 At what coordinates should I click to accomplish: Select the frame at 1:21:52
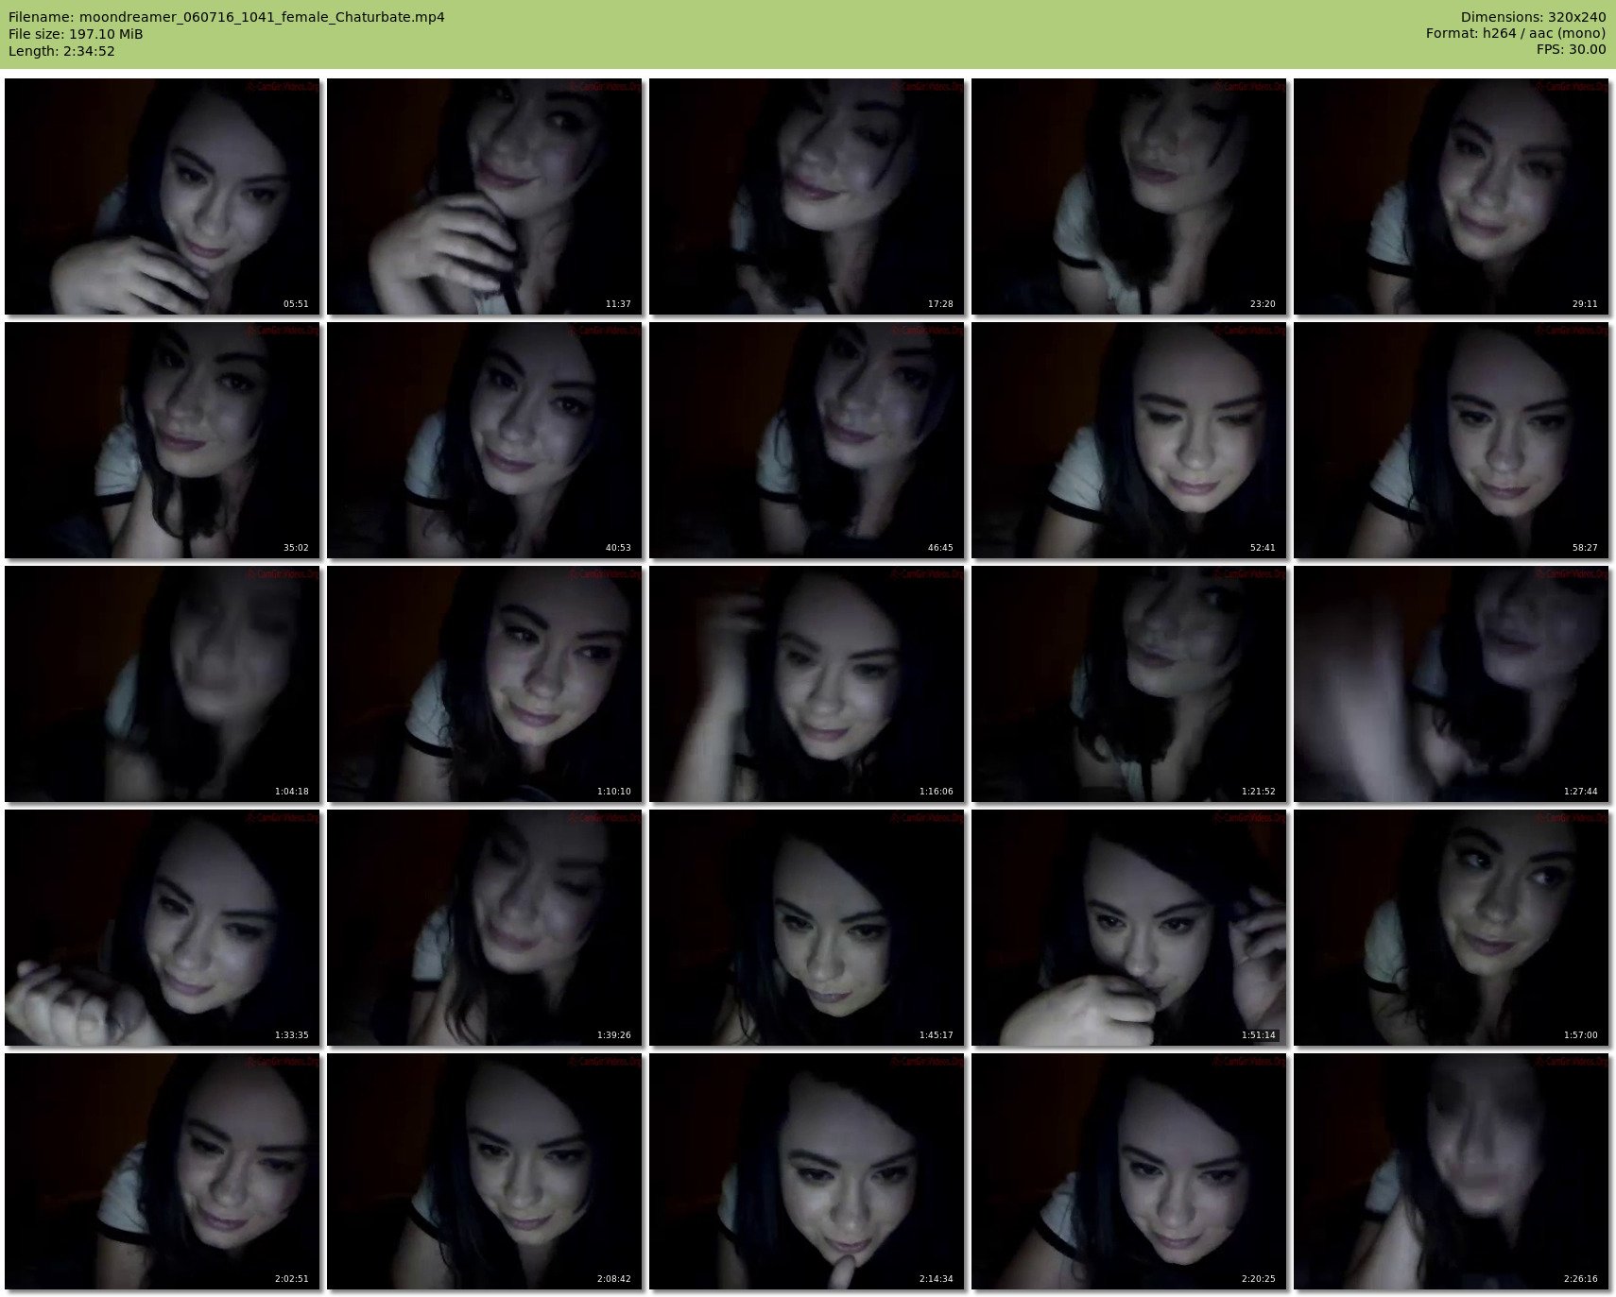pyautogui.click(x=1129, y=684)
